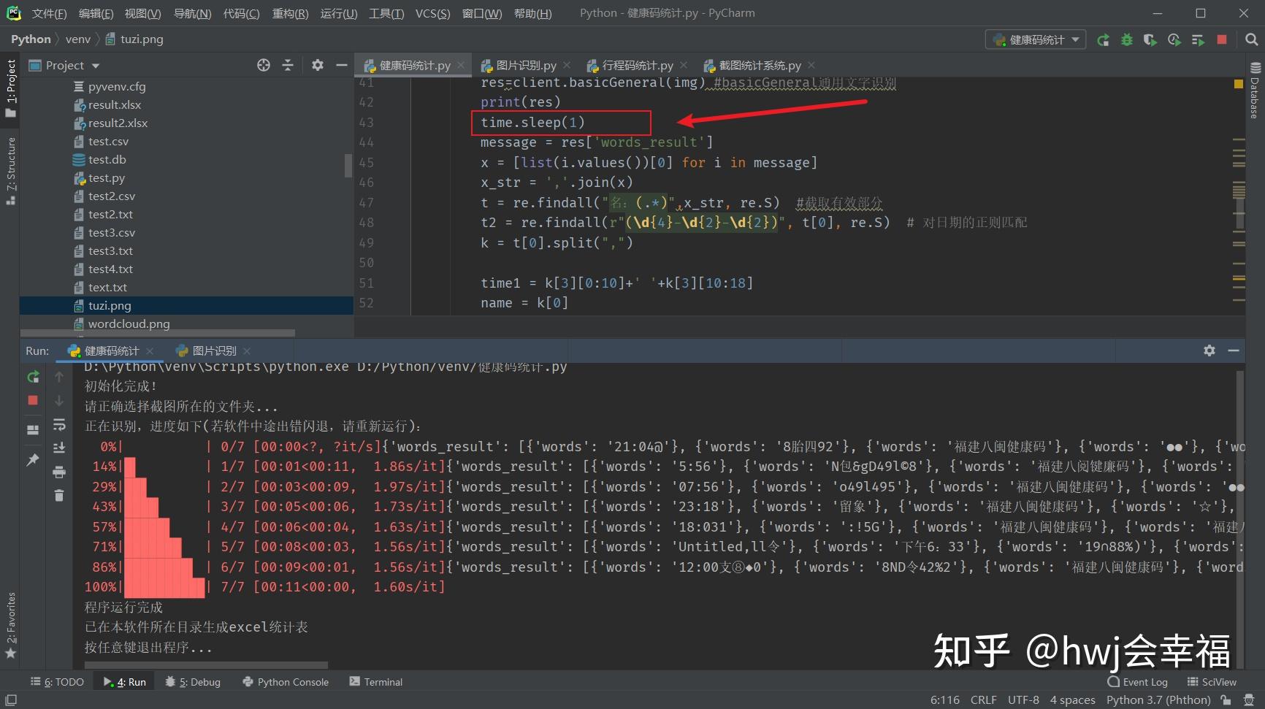
Task: Rerun the program in the Run panel
Action: pyautogui.click(x=33, y=376)
